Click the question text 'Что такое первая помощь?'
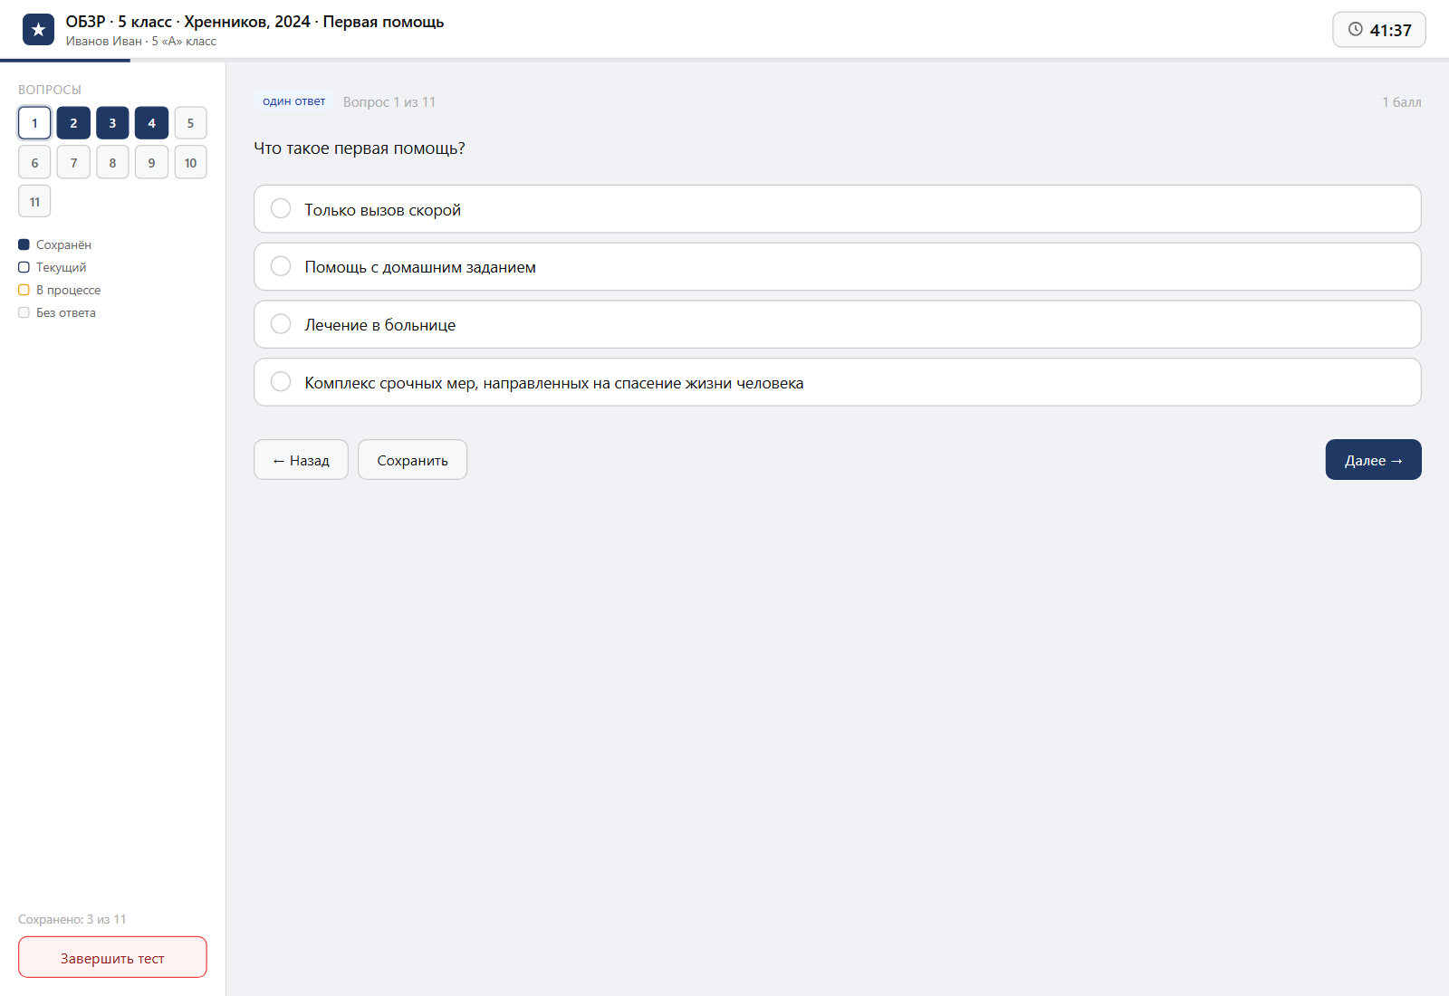The width and height of the screenshot is (1449, 996). (x=360, y=148)
